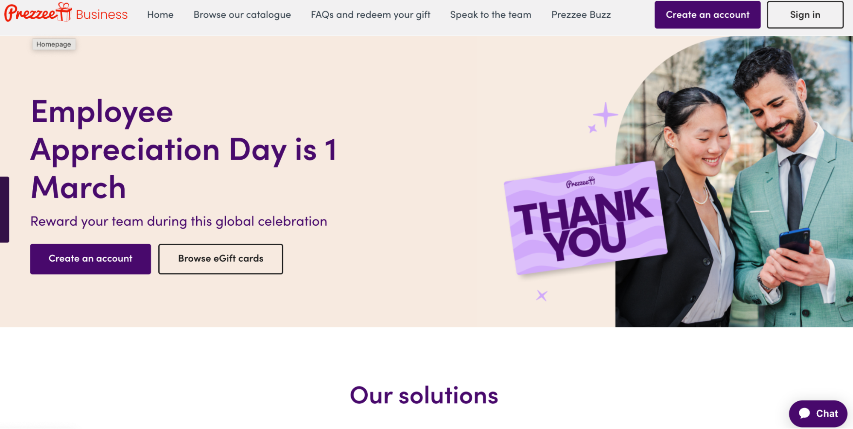Click the Prezzee gift box logo icon
The height and width of the screenshot is (429, 853).
coord(64,12)
